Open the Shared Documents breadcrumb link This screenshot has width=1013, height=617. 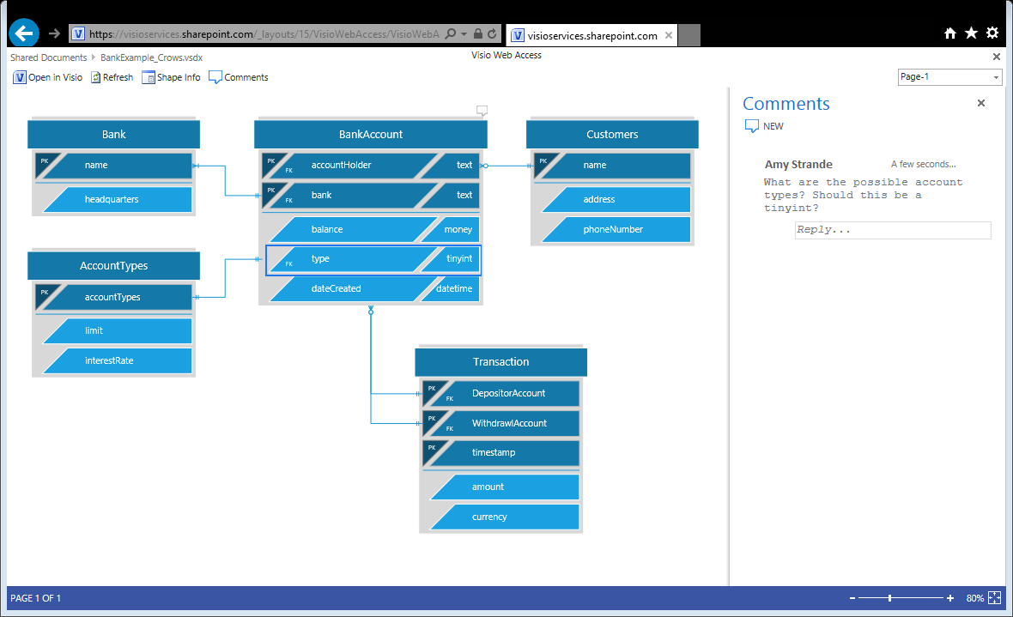[x=47, y=57]
